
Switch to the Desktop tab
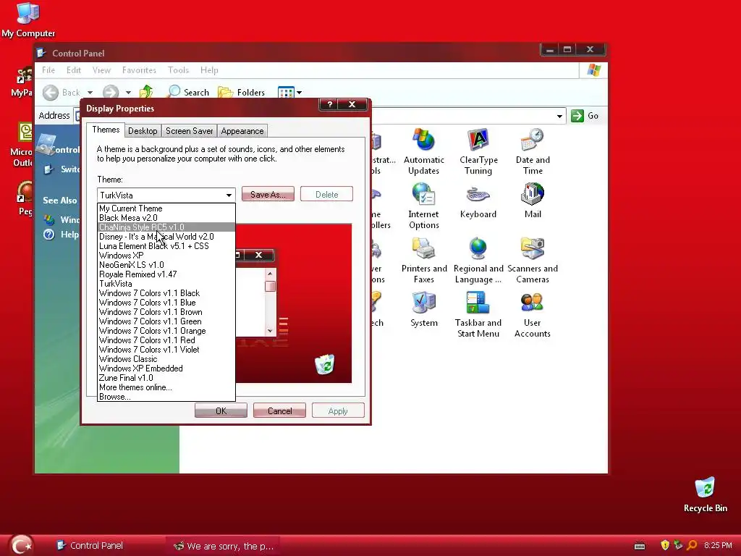143,131
